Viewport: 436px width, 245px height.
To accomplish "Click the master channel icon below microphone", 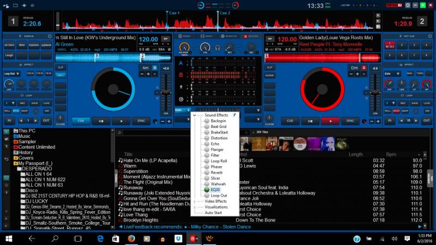I will [181, 99].
